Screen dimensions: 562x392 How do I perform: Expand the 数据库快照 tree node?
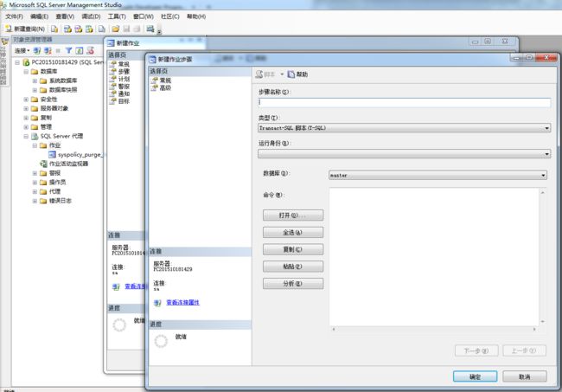pos(35,90)
